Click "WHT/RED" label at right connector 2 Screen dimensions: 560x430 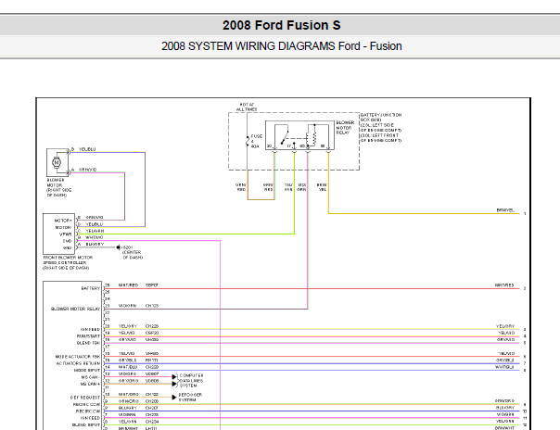(504, 285)
